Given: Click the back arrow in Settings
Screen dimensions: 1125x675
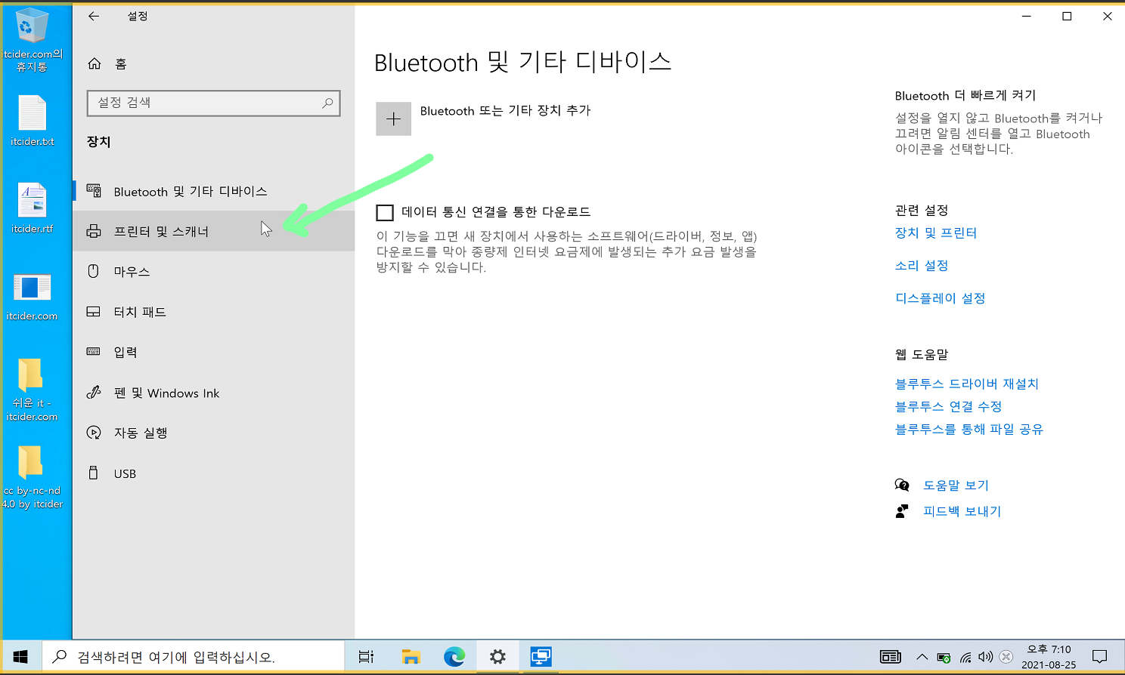Looking at the screenshot, I should (x=94, y=16).
